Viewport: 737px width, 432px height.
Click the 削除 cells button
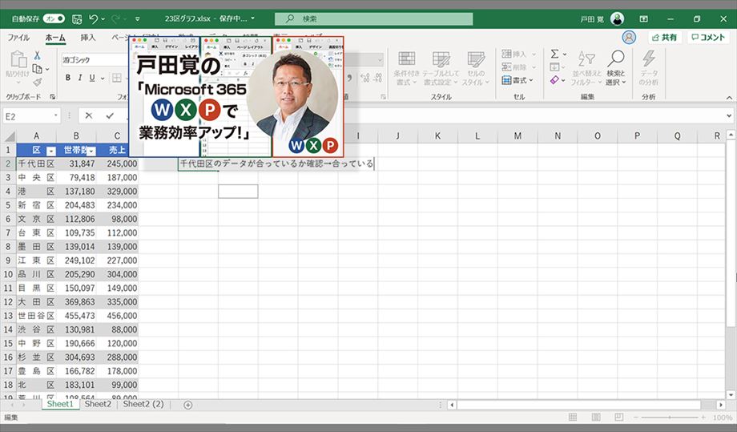coord(518,67)
